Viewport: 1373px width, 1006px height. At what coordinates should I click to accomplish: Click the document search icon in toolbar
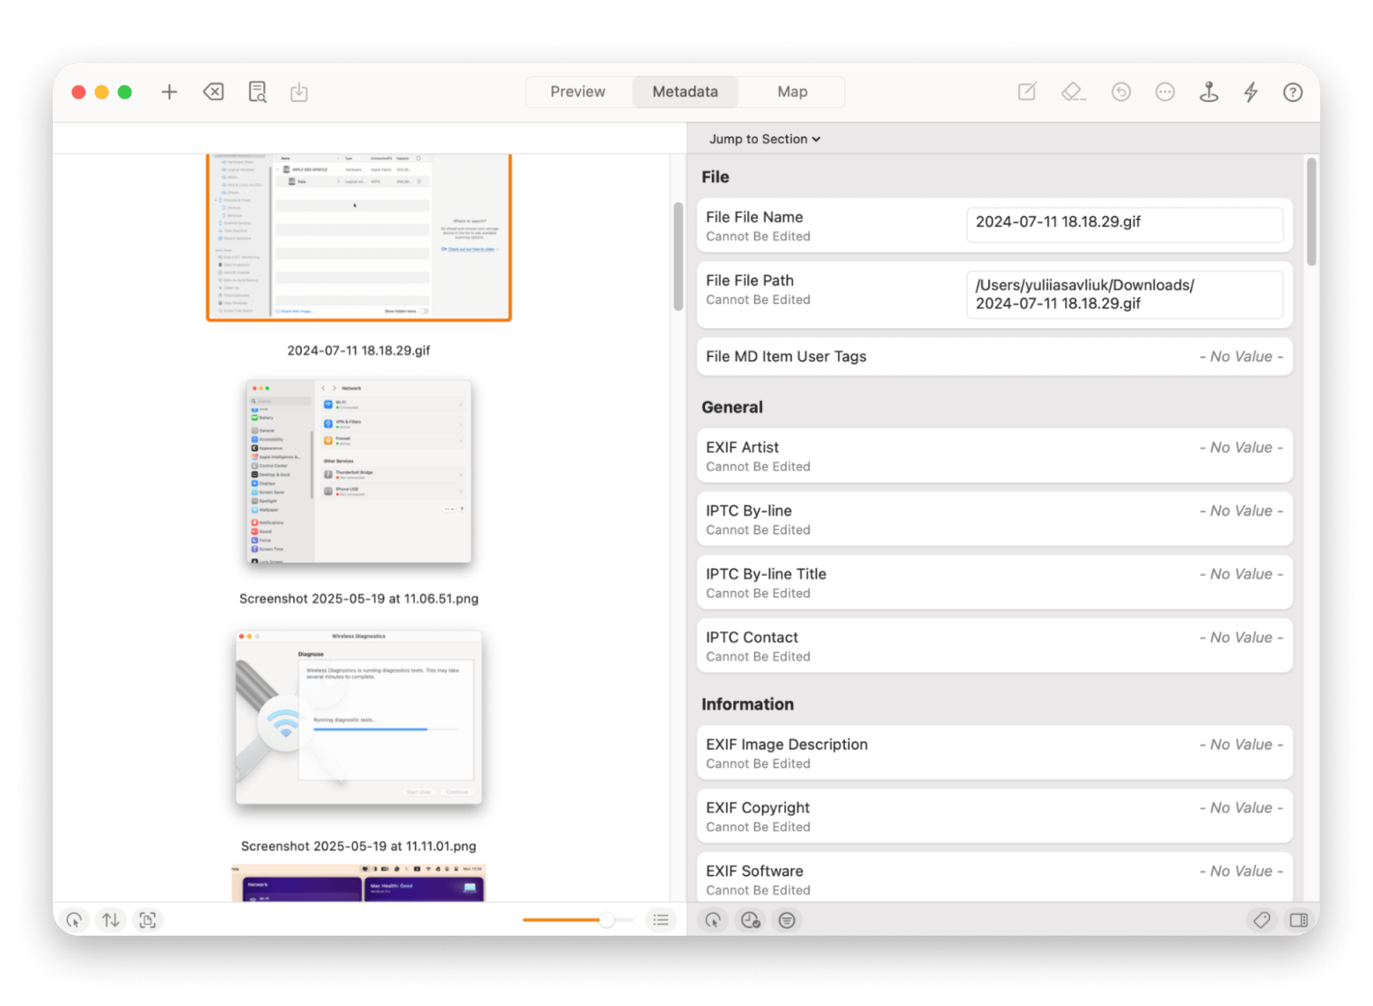pos(257,92)
